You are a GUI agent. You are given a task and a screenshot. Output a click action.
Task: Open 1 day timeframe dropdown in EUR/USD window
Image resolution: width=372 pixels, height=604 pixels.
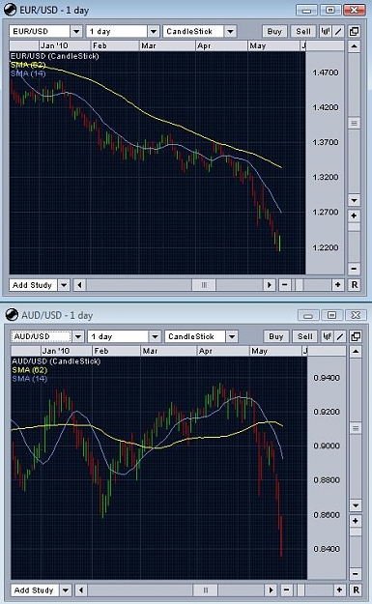click(x=154, y=31)
